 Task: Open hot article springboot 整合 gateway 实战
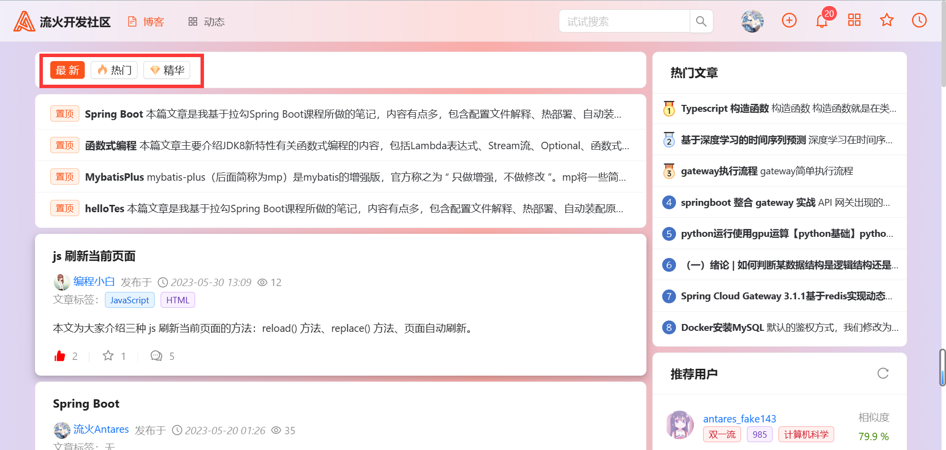click(785, 202)
